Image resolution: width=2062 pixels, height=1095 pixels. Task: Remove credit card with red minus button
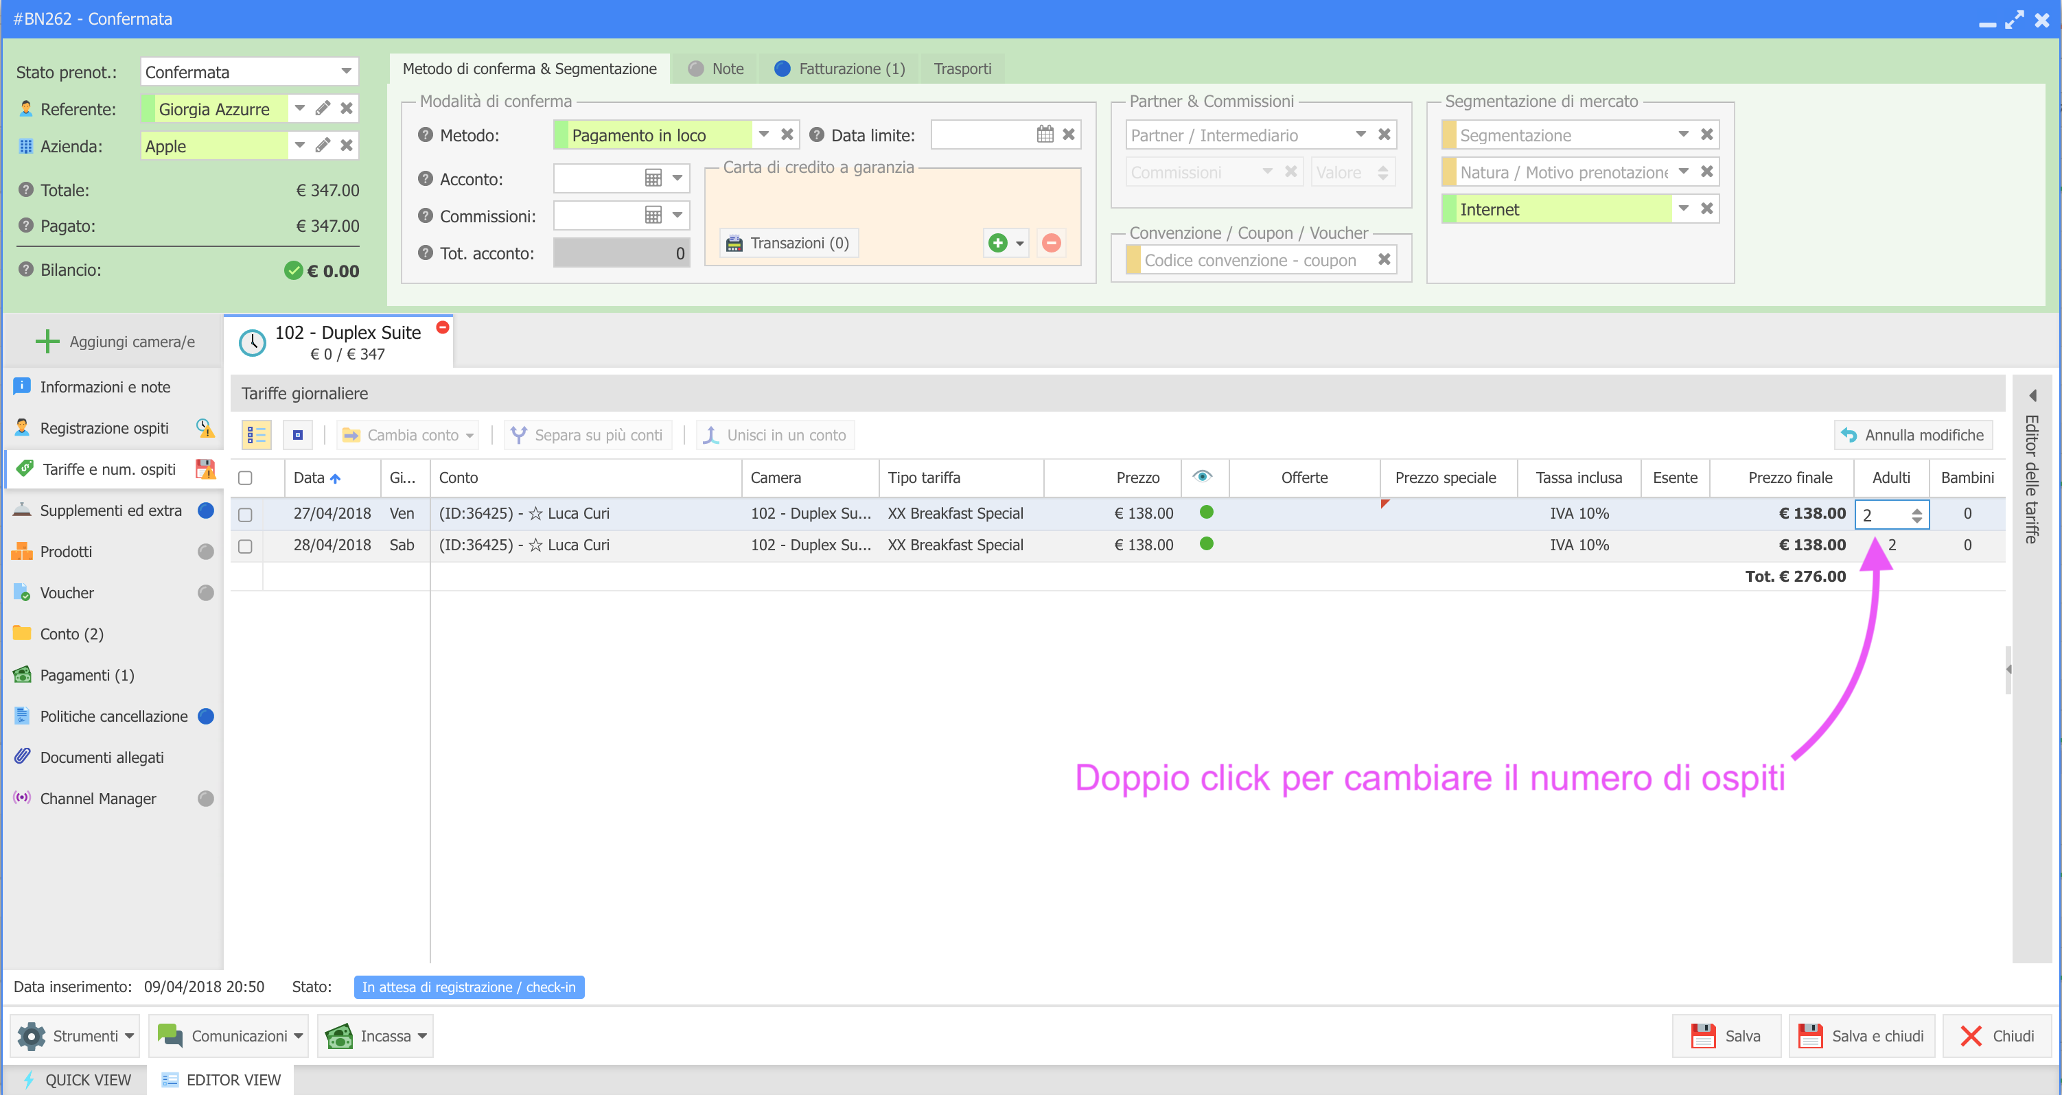point(1052,243)
